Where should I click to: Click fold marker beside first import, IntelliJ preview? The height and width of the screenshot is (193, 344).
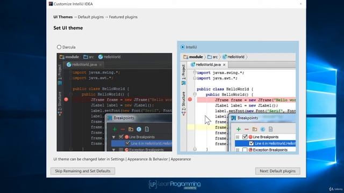[195, 72]
